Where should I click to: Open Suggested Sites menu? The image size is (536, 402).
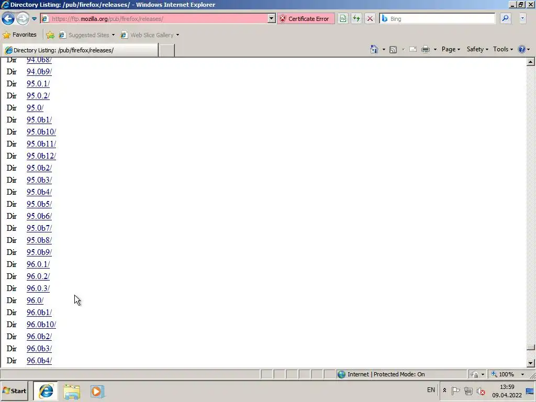pos(87,35)
